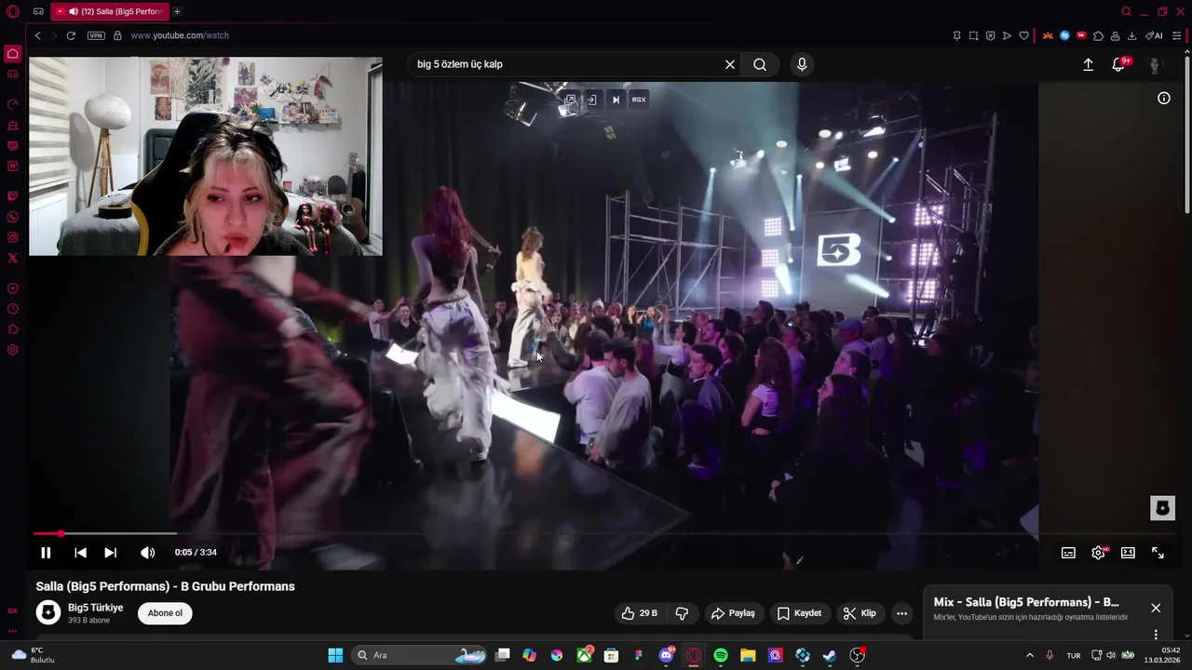The height and width of the screenshot is (670, 1192).
Task: Open the browser tab search icon
Action: pos(1126,11)
